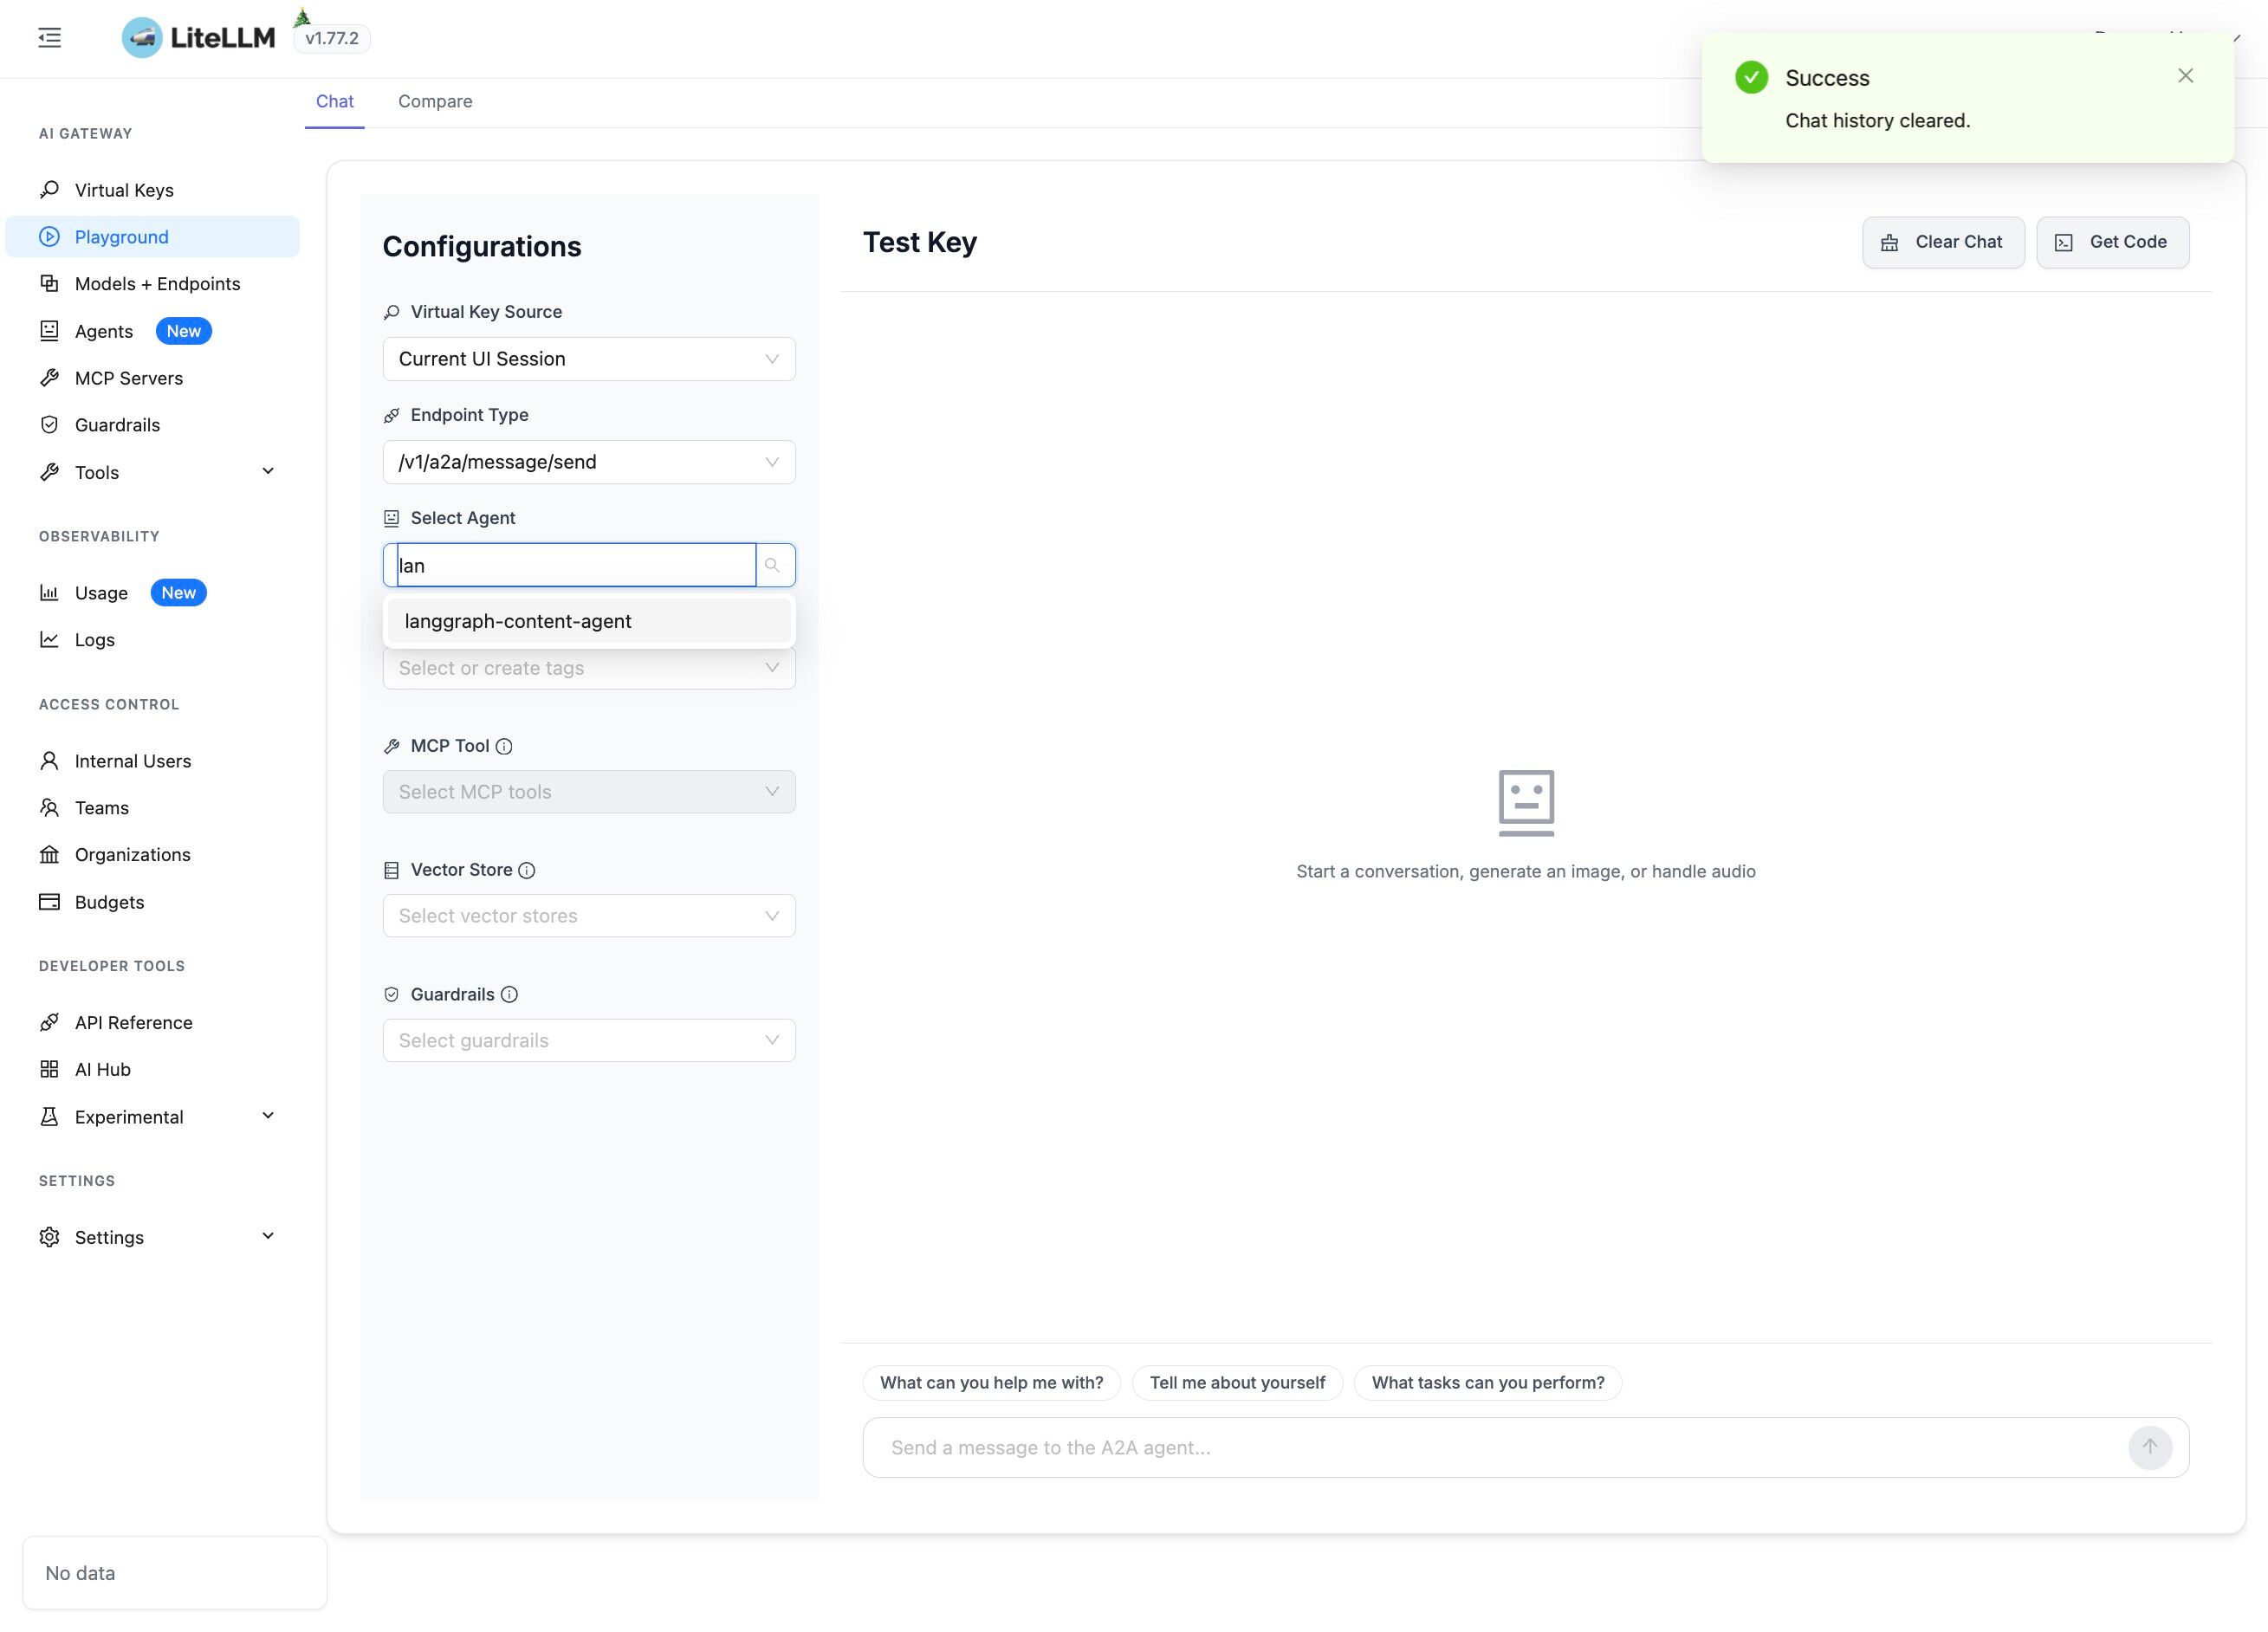Click the Vector Store info icon

(527, 870)
